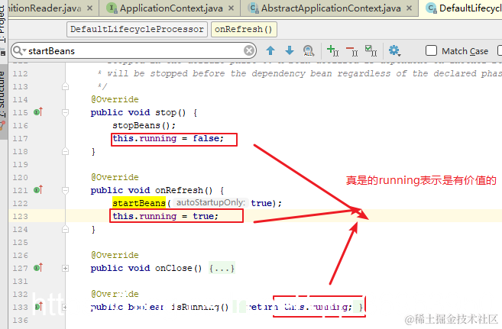Image resolution: width=502 pixels, height=329 pixels.
Task: Click 'this.running = true;' statement
Action: click(x=165, y=216)
